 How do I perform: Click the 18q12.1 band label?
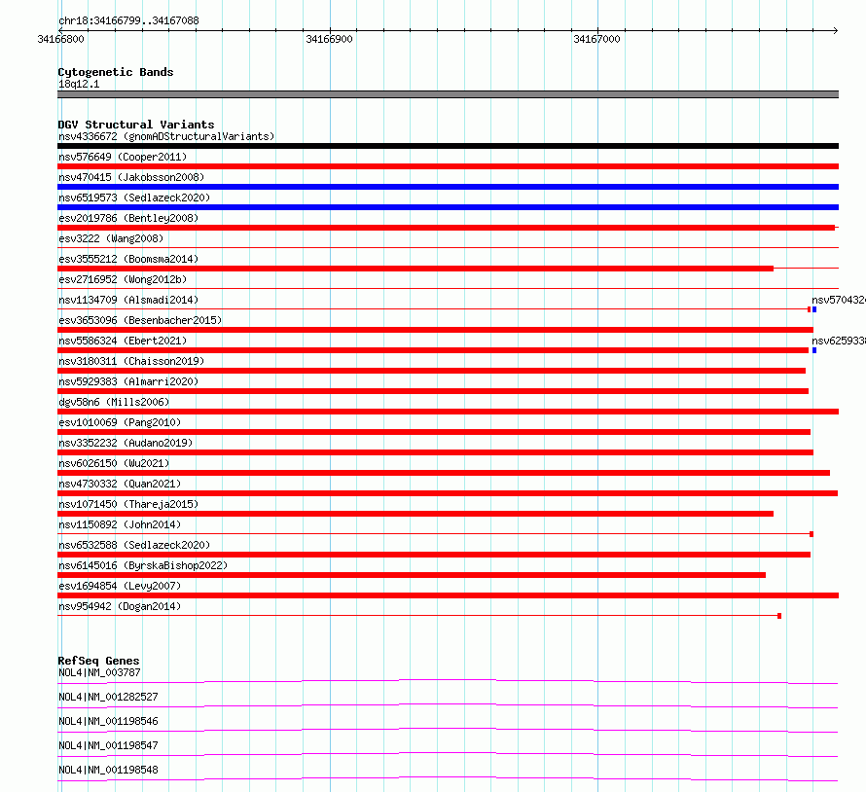[79, 84]
